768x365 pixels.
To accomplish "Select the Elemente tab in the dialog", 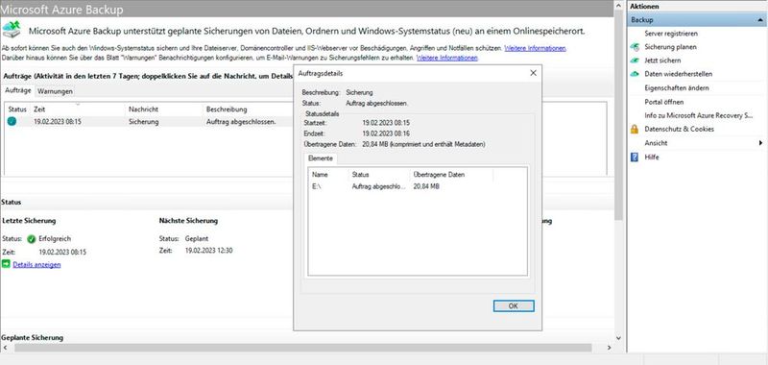I will (x=321, y=158).
